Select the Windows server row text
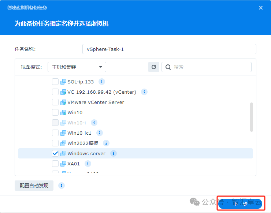Viewport: 271px width, 213px height. pyautogui.click(x=86, y=153)
